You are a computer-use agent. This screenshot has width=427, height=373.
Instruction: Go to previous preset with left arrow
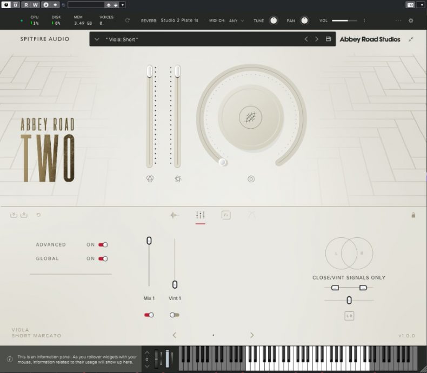306,39
